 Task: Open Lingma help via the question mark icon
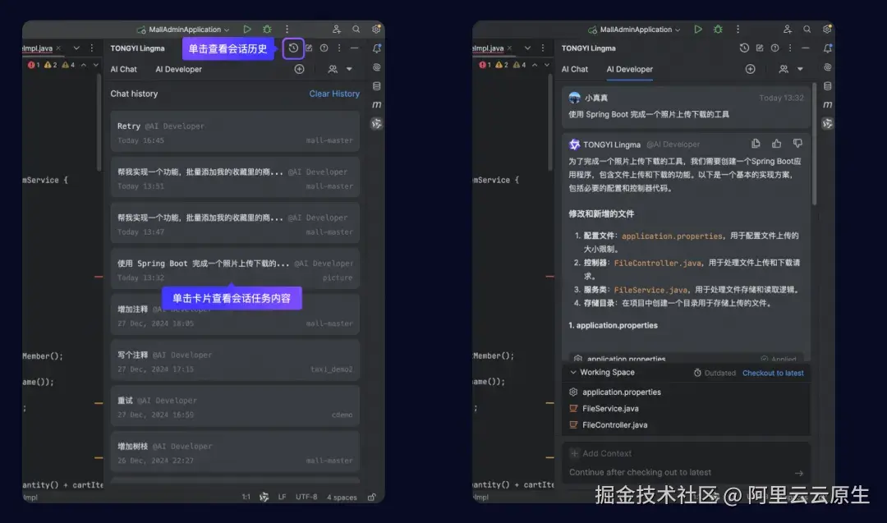point(324,48)
